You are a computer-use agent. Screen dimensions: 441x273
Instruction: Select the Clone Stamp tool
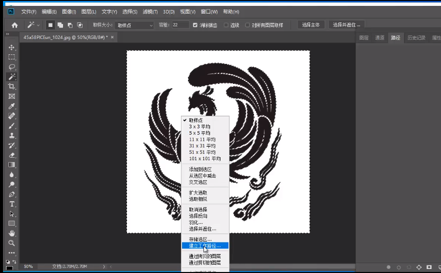coord(11,135)
